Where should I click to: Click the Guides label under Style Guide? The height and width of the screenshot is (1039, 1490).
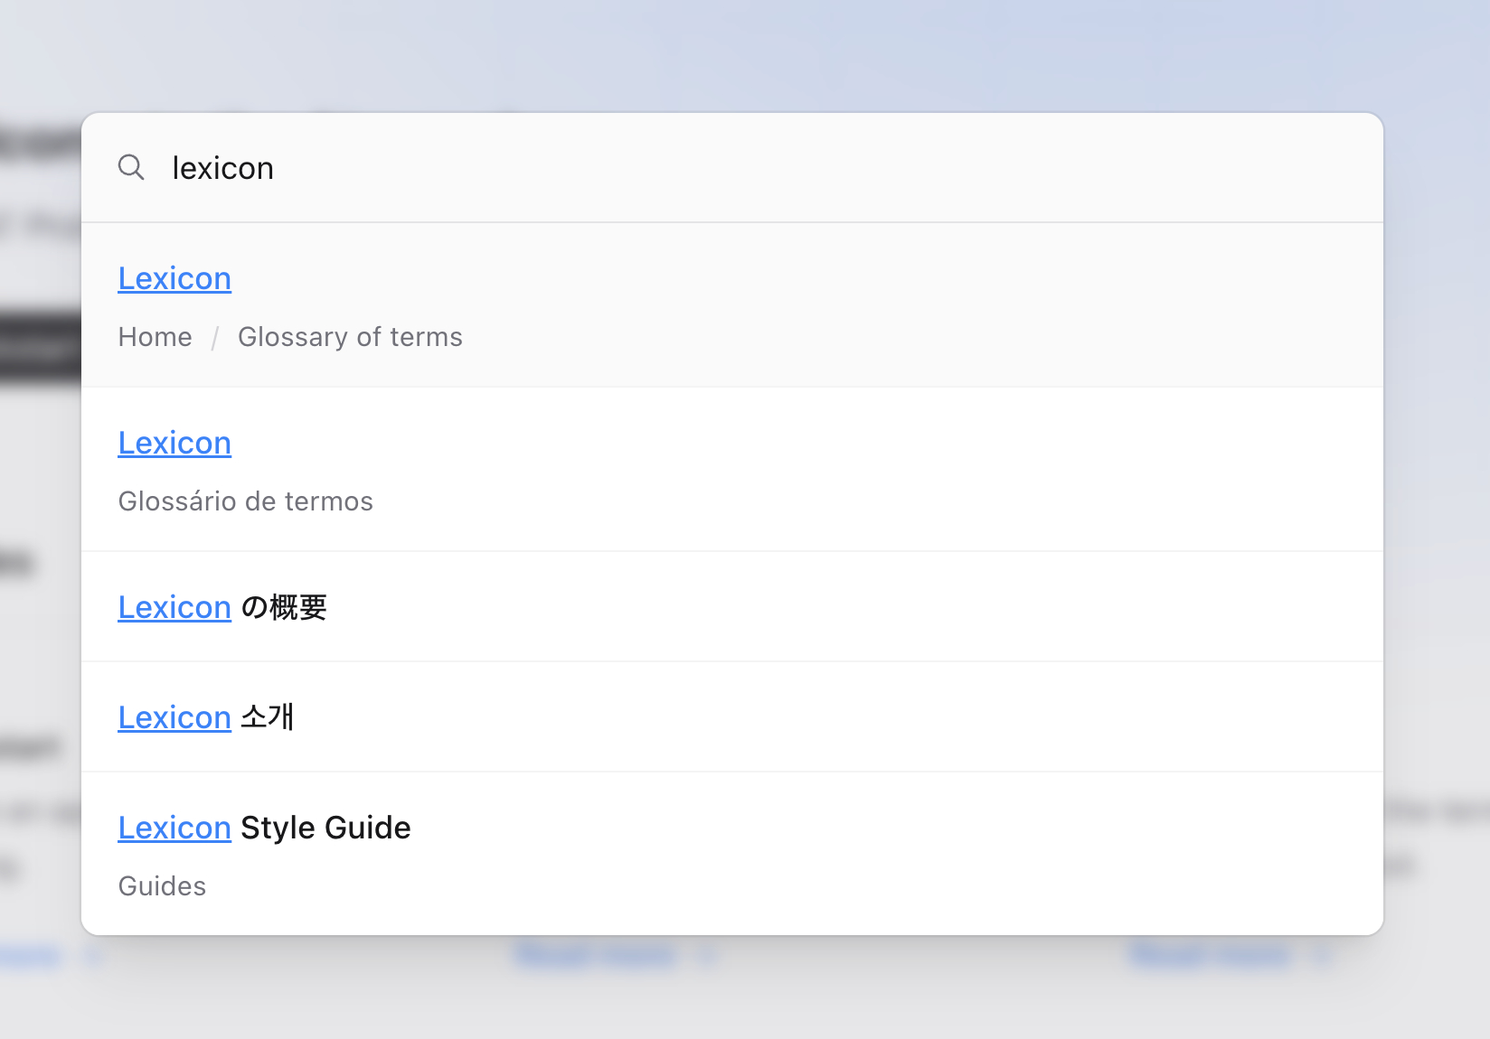click(162, 886)
